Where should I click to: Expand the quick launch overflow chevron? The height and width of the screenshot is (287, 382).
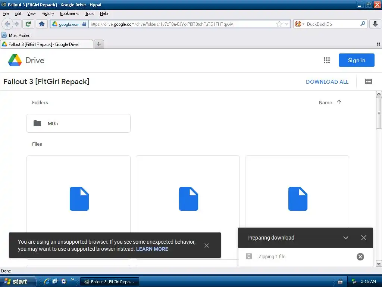(x=73, y=280)
